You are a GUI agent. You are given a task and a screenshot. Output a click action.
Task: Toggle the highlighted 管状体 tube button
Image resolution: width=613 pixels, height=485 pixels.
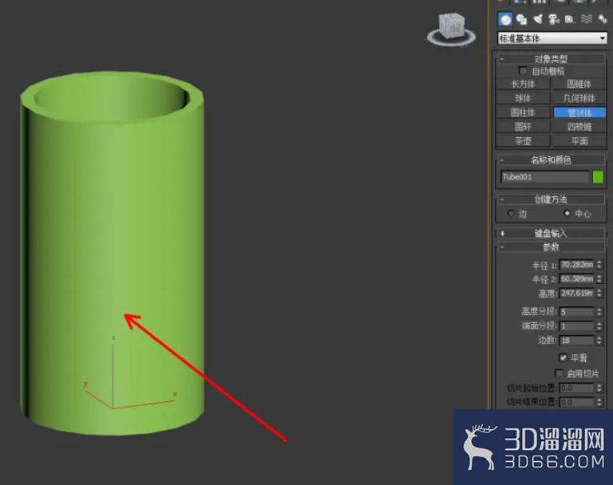click(x=579, y=112)
